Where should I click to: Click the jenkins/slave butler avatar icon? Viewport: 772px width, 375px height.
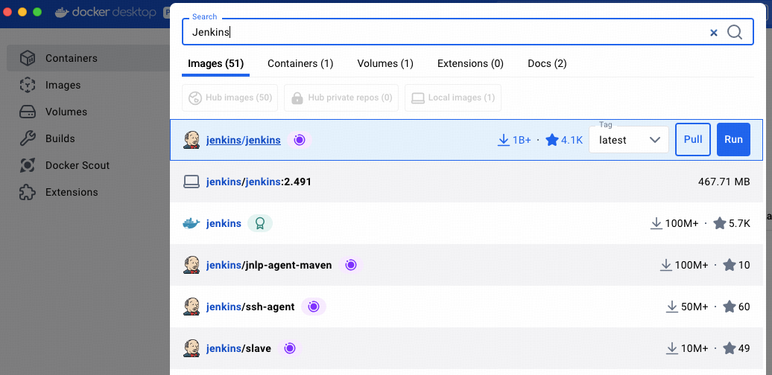[191, 348]
